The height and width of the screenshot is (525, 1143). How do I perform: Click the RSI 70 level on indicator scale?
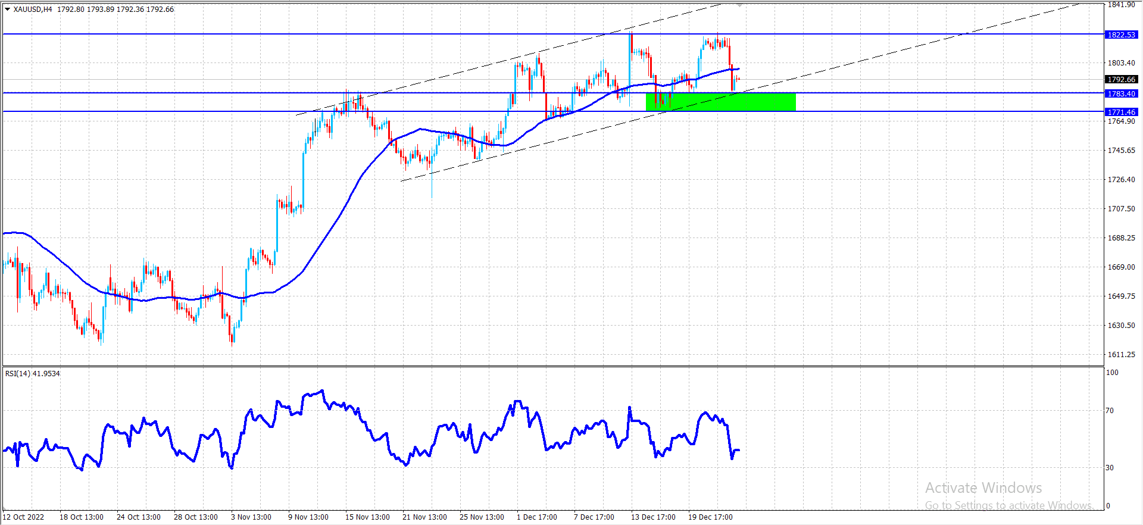point(1110,410)
